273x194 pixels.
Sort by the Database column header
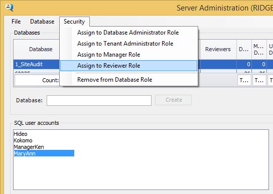click(x=37, y=49)
